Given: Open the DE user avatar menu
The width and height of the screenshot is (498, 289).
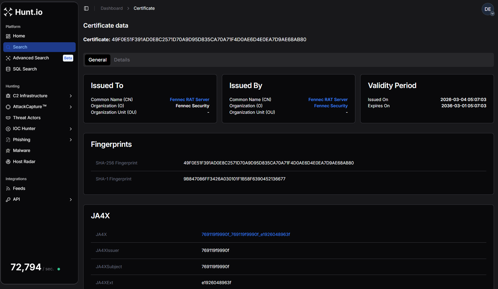Looking at the screenshot, I should coord(488,9).
